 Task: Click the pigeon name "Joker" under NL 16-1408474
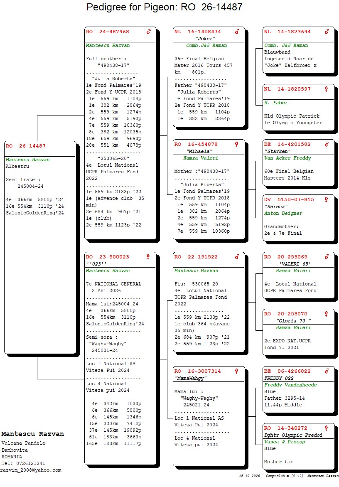pyautogui.click(x=205, y=39)
